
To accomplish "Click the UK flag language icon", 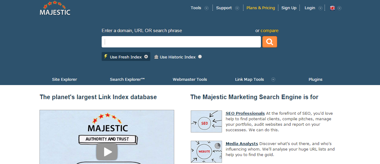I will (x=332, y=8).
